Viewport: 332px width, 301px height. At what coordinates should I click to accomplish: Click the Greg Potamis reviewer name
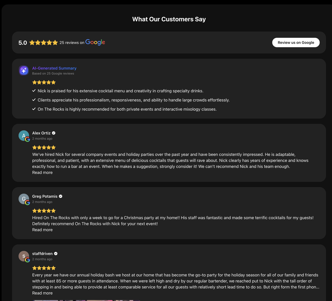(x=45, y=196)
